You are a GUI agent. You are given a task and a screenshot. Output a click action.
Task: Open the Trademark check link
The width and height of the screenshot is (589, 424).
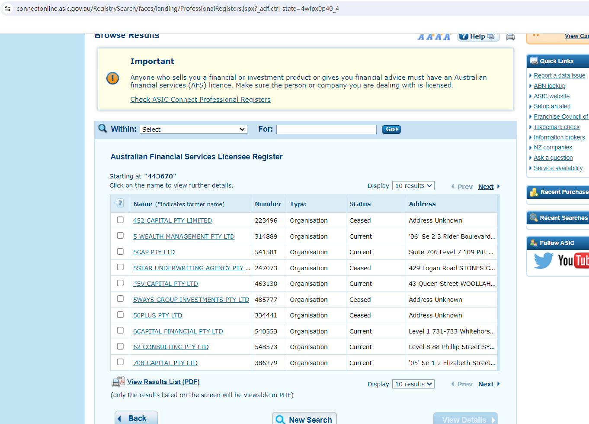pos(557,127)
